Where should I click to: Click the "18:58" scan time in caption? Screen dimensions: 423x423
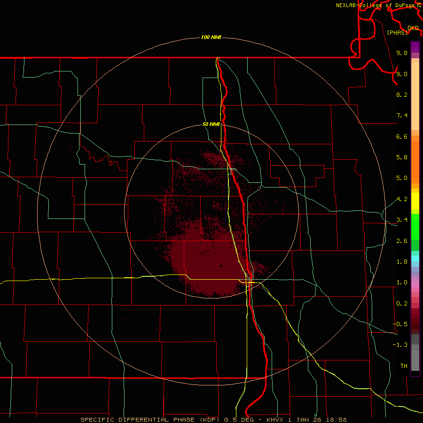[337, 420]
